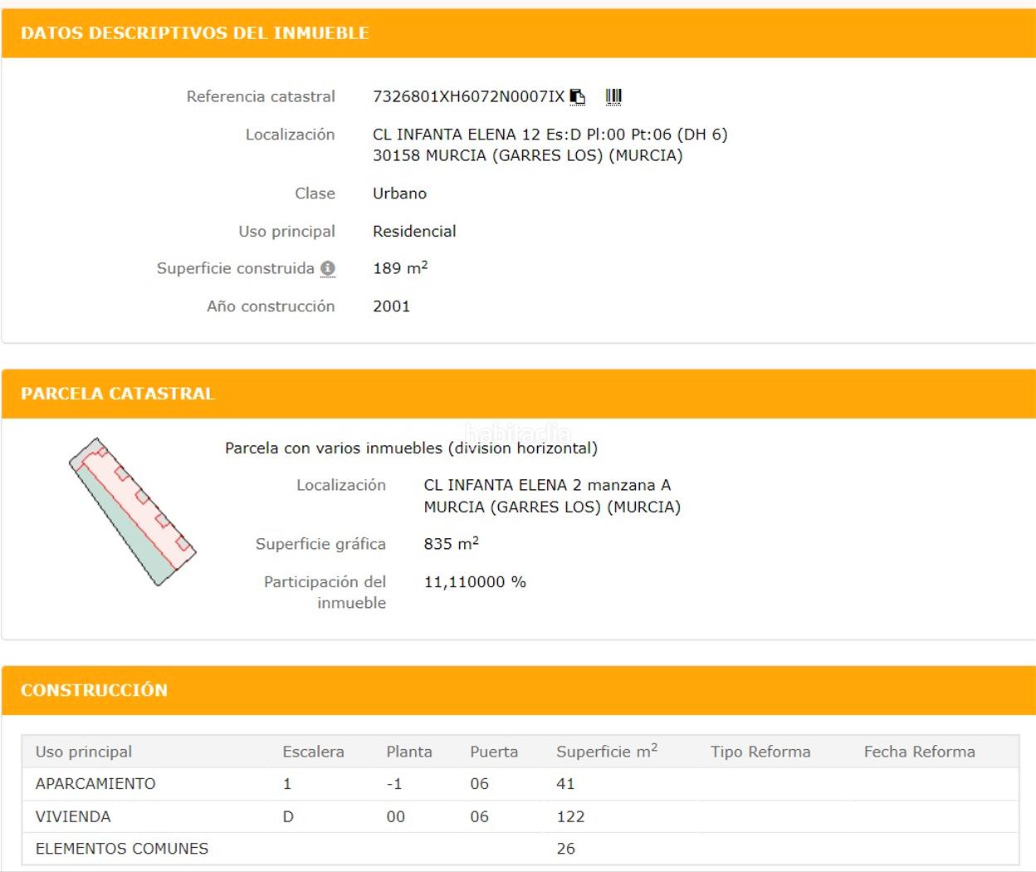Click the Escalera column header

click(x=313, y=752)
